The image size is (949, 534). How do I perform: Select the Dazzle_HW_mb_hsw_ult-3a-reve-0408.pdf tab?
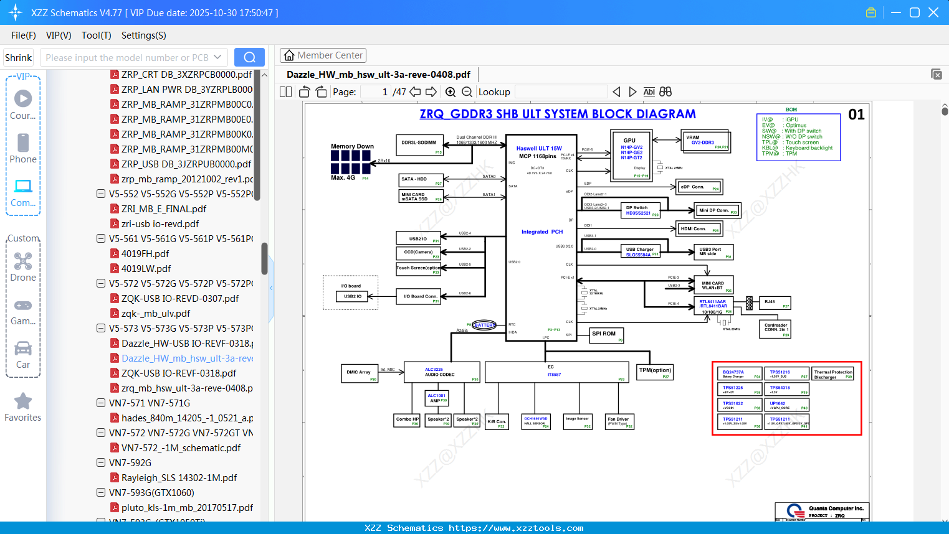click(x=378, y=75)
